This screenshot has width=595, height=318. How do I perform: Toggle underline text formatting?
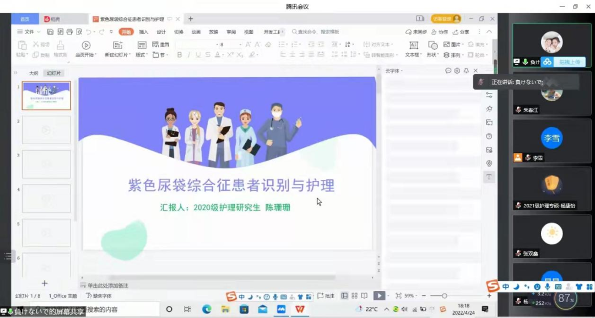coord(198,55)
